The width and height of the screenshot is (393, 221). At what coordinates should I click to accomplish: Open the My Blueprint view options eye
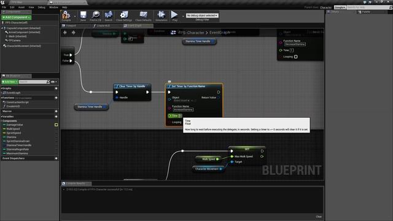pyautogui.click(x=53, y=82)
